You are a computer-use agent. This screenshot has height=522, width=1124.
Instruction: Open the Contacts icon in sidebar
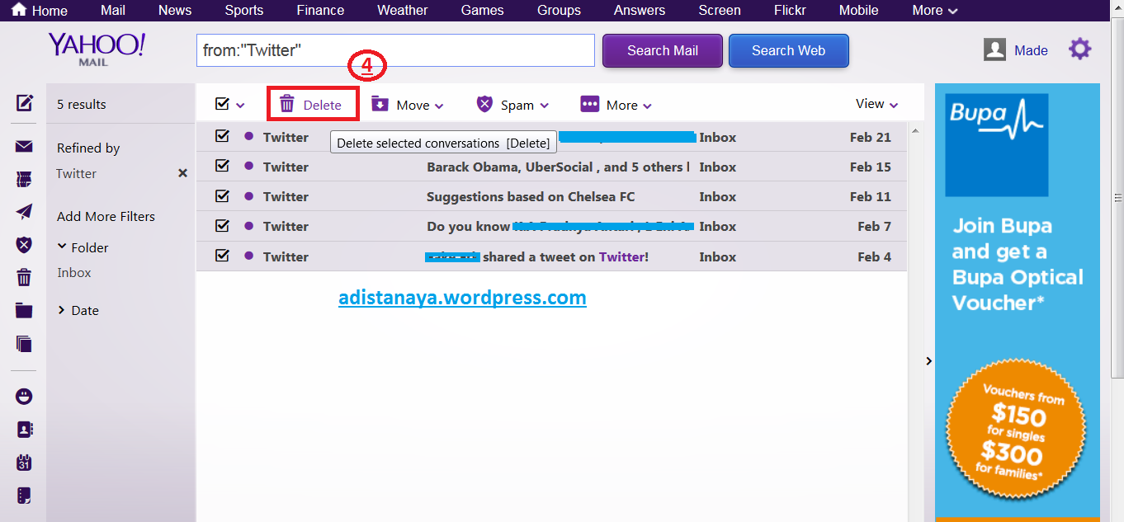[24, 430]
